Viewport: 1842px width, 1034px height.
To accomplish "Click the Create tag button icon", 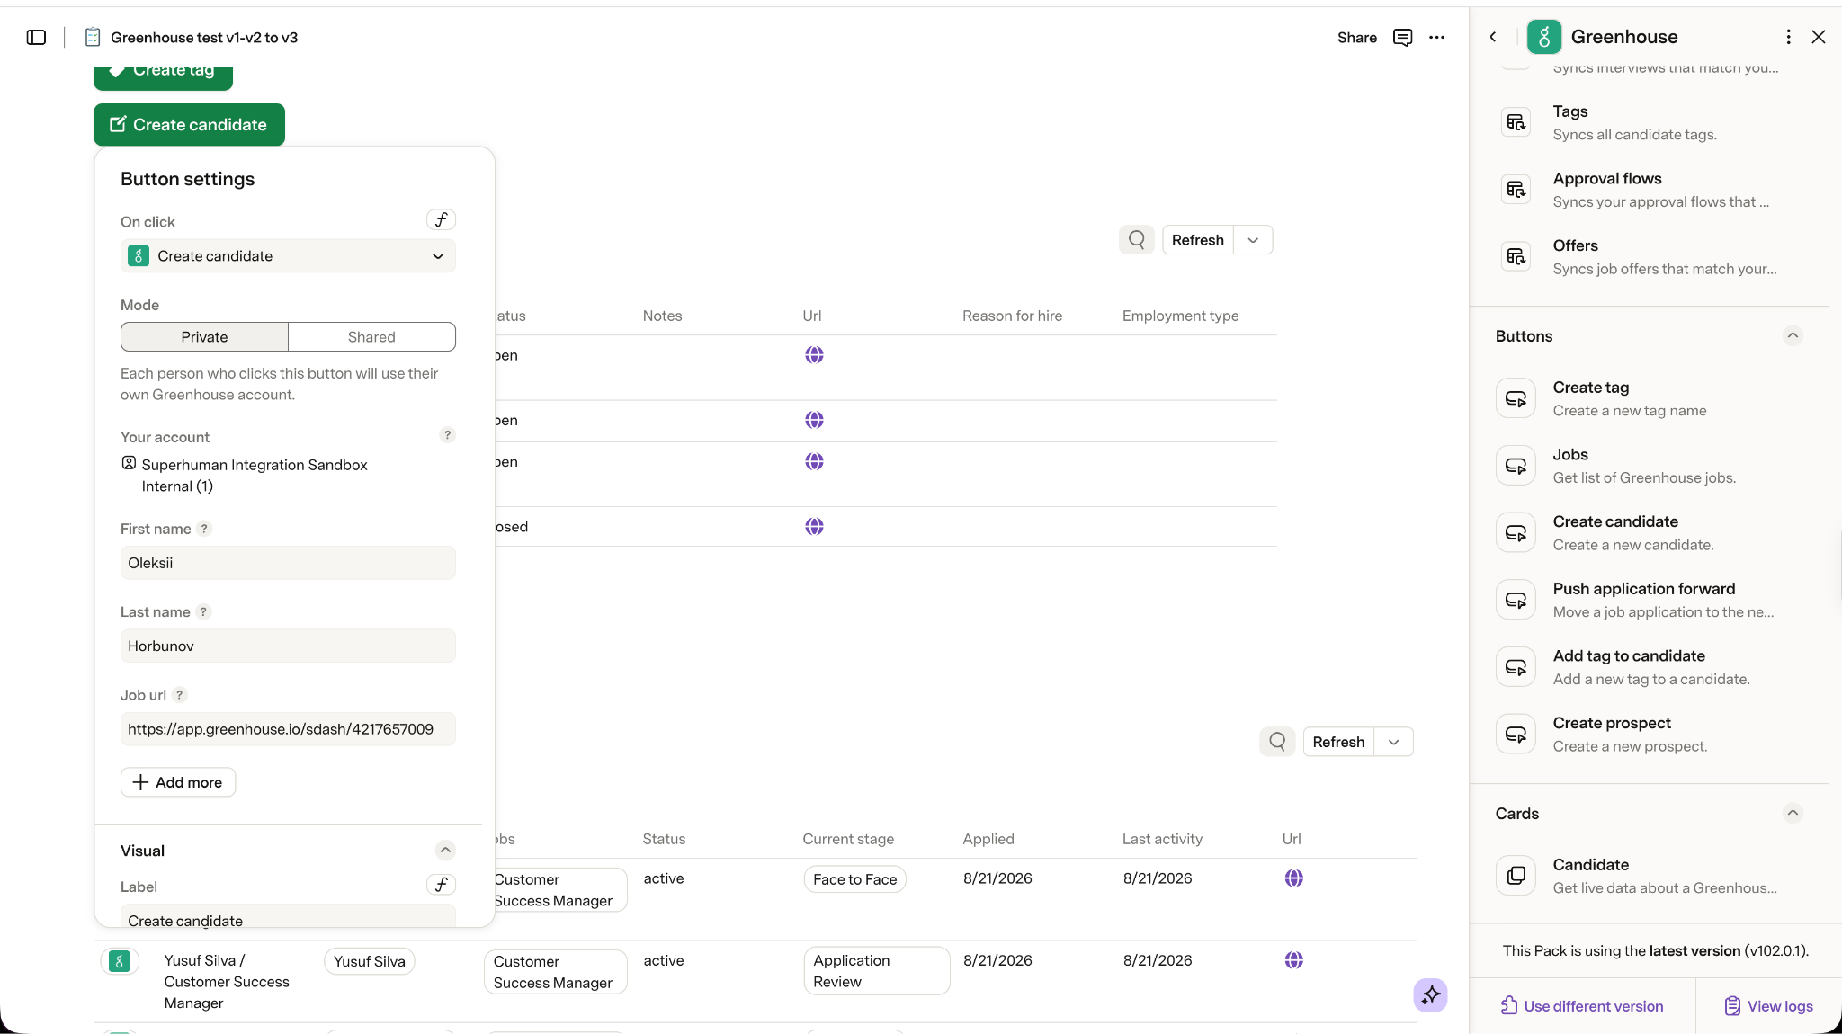I will (1516, 398).
